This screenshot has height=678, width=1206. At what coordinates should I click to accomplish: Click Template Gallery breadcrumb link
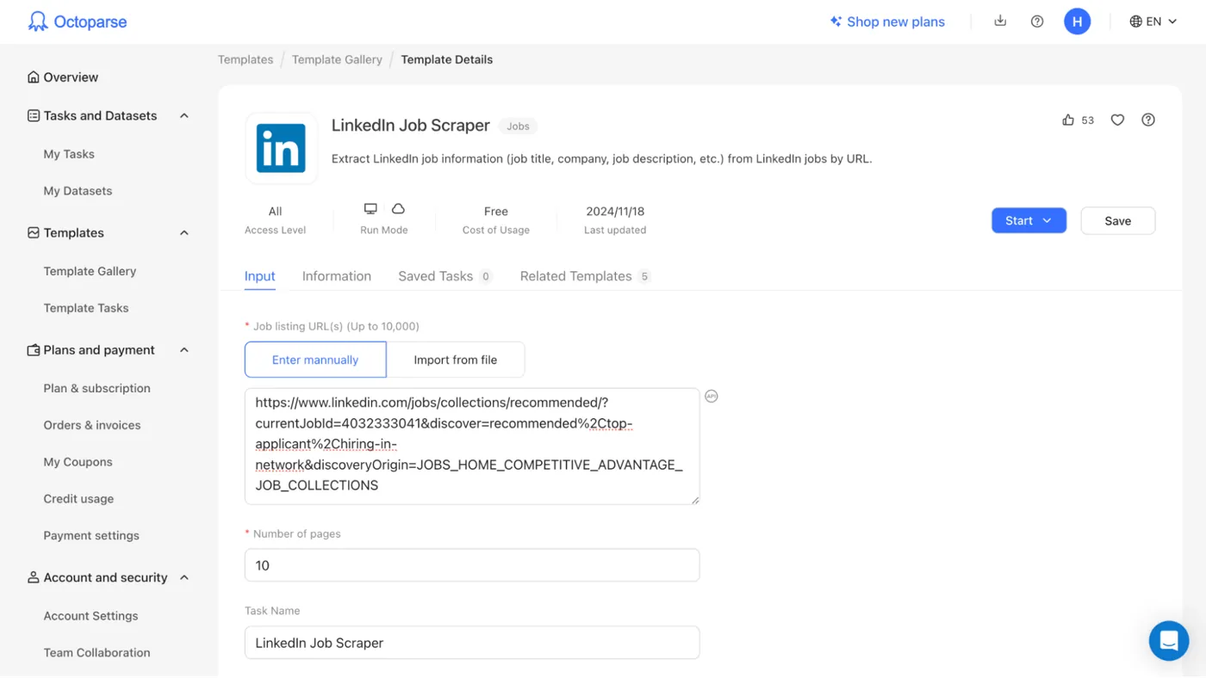point(337,59)
